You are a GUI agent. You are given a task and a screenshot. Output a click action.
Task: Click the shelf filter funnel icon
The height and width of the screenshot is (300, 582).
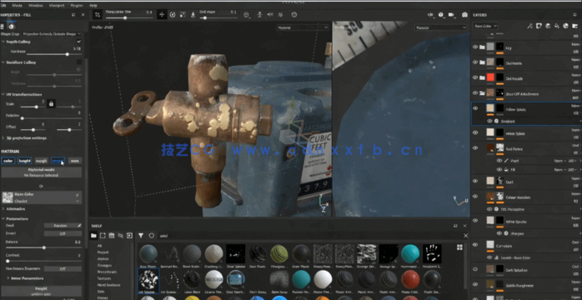[x=141, y=236]
